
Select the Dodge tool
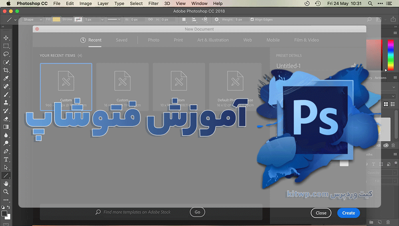click(6, 143)
